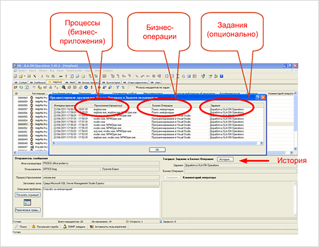Open the dialog help question mark button
This screenshot has width=319, height=247.
coord(258,98)
